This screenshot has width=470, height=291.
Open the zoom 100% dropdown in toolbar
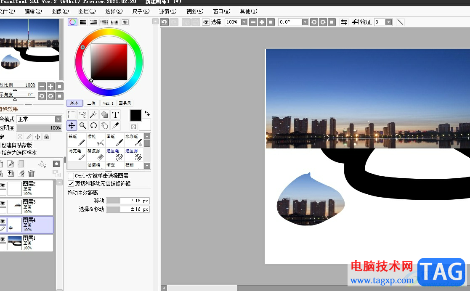pyautogui.click(x=244, y=22)
